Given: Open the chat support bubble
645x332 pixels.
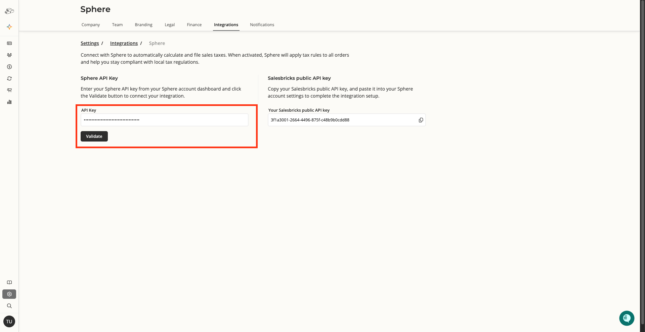Looking at the screenshot, I should pos(627,318).
